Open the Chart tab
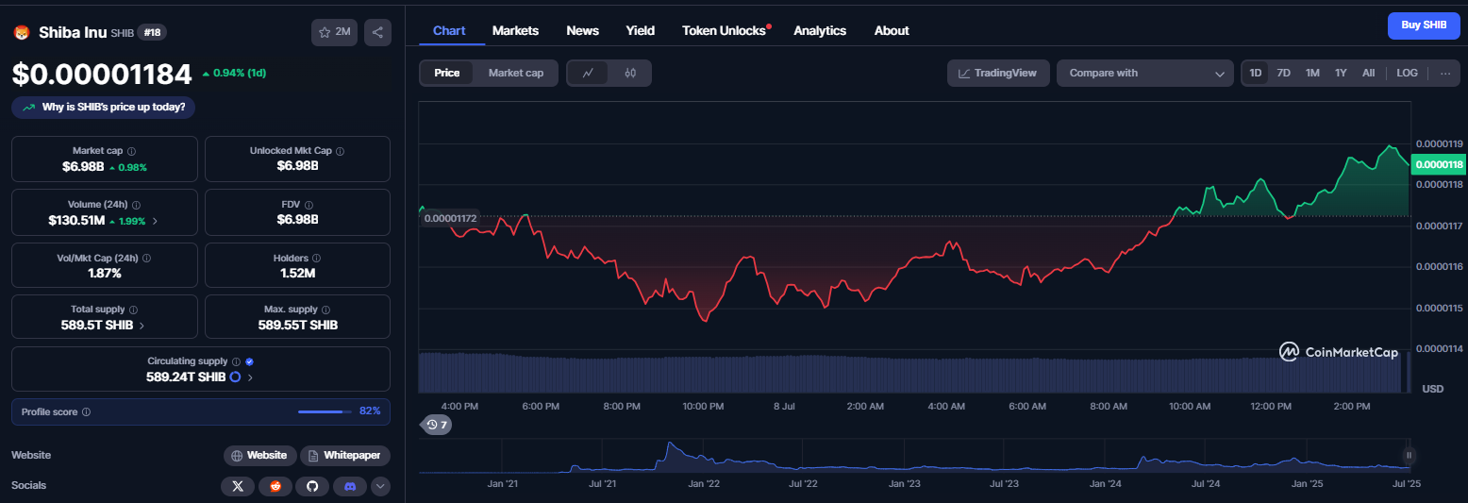 pos(449,30)
